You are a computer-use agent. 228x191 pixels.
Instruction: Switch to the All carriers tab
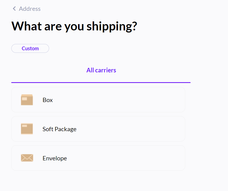click(x=101, y=70)
